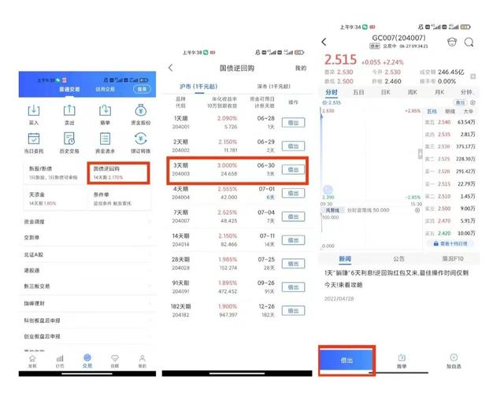Switch to the 周K chart tab
Viewport: 504px width, 404px height.
(413, 93)
